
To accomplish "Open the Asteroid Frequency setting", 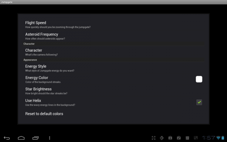I will [113, 36].
